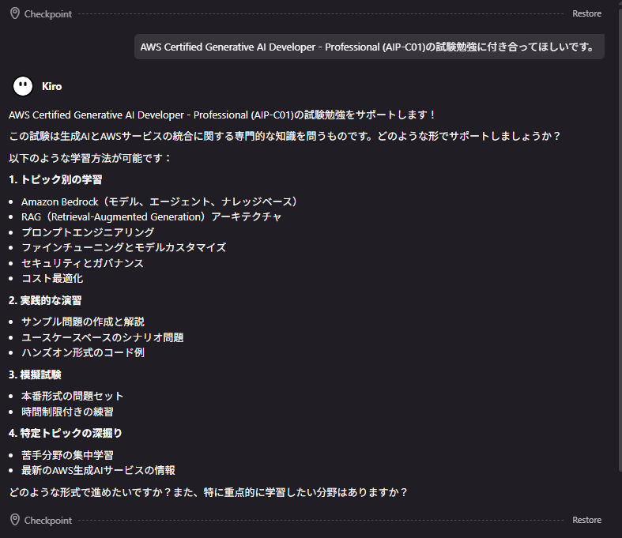The width and height of the screenshot is (622, 538).
Task: Click '最新のAWS生成AIサービスの情報' bullet
Action: click(x=98, y=470)
